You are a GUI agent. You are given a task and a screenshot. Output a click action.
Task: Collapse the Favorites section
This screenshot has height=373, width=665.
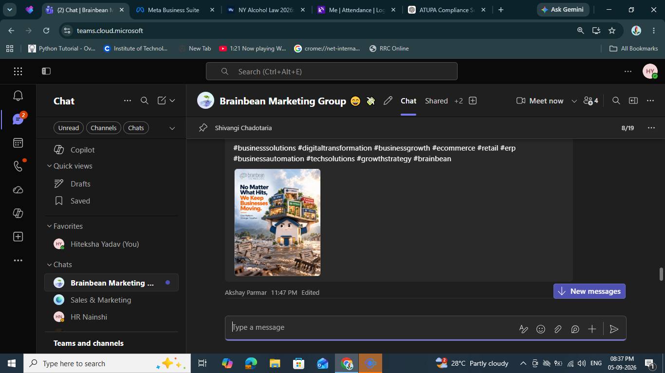(x=49, y=226)
